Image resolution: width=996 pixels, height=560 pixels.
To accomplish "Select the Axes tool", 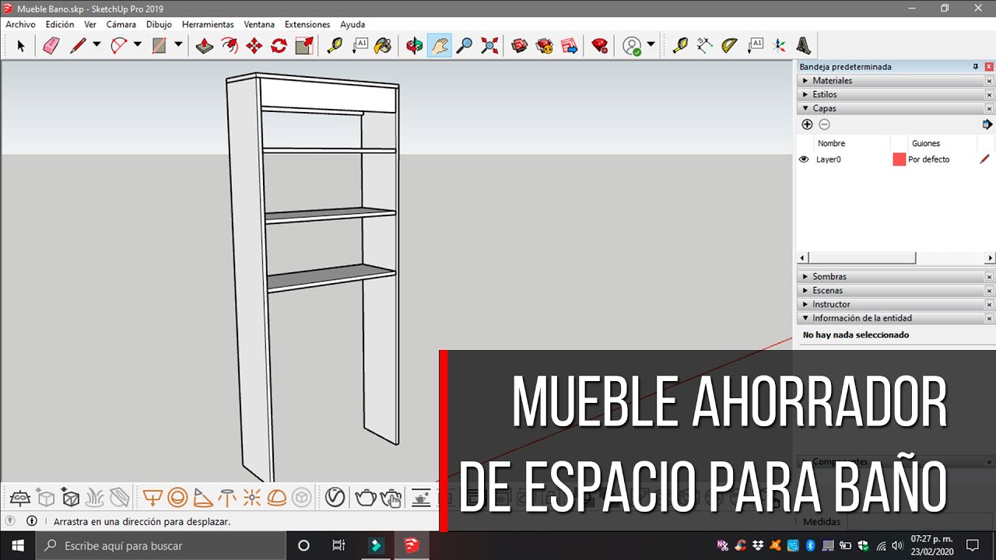I will [x=780, y=46].
